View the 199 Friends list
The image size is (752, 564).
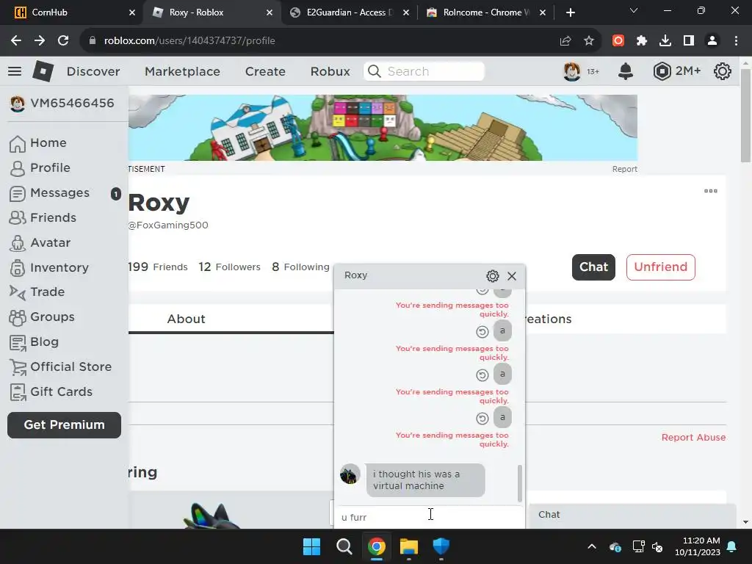click(158, 267)
